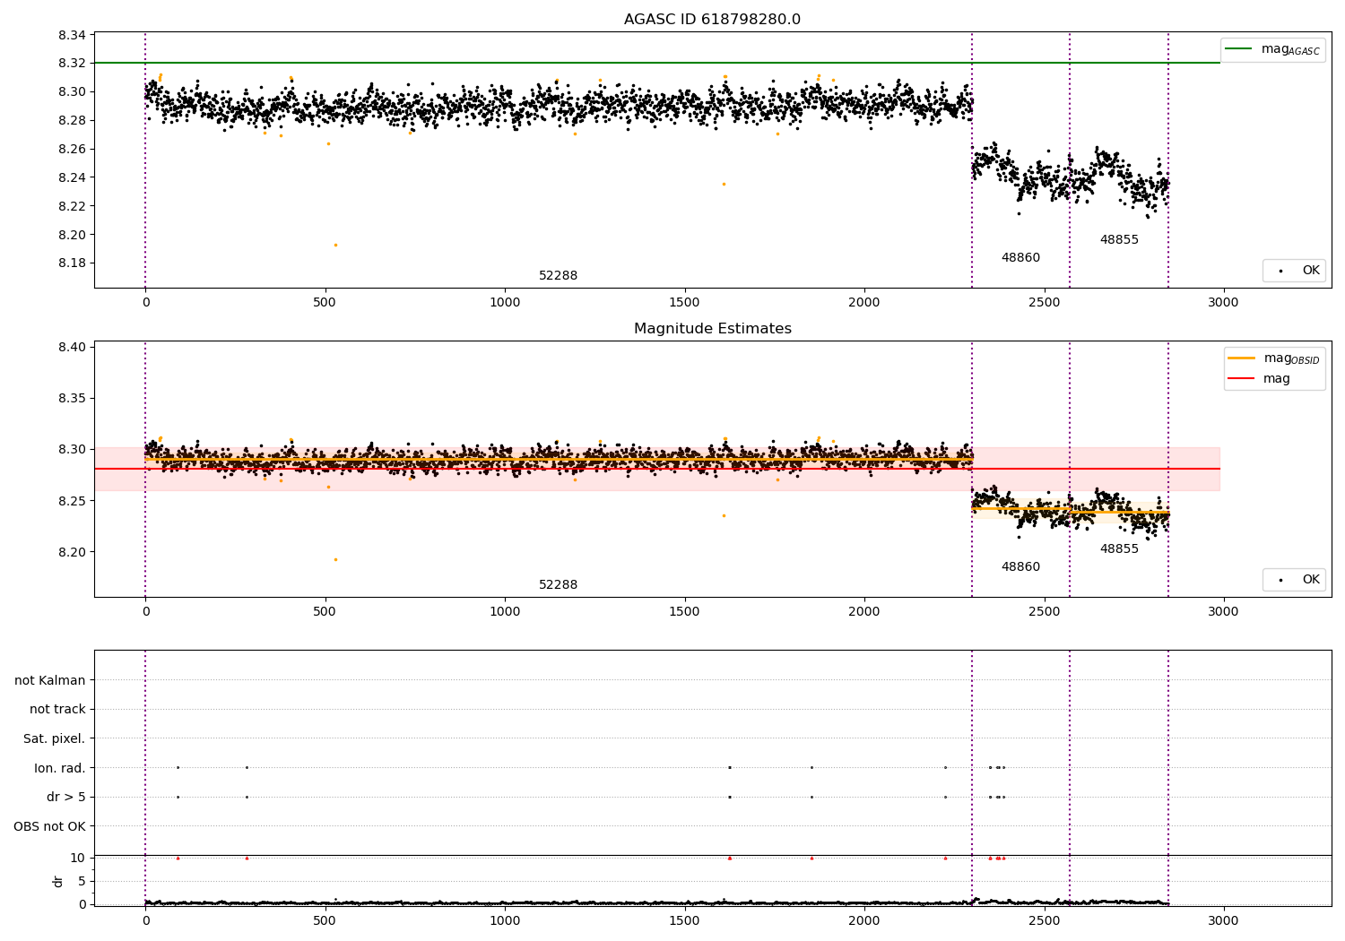Click the '500' x-axis tick of the bottom plot

(325, 921)
